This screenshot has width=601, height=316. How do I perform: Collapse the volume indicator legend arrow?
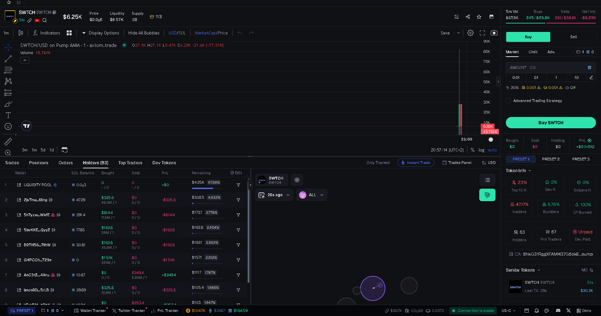[x=25, y=60]
